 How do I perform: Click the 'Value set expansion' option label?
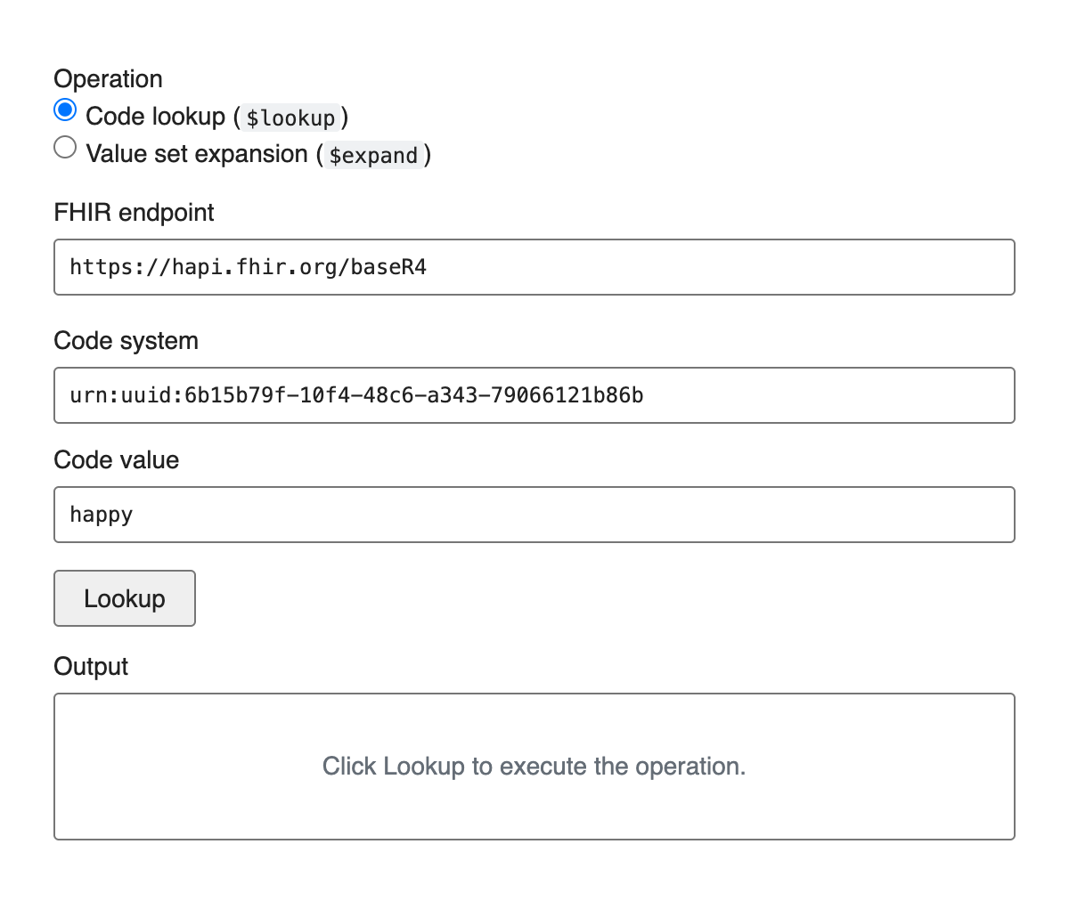[x=197, y=154]
